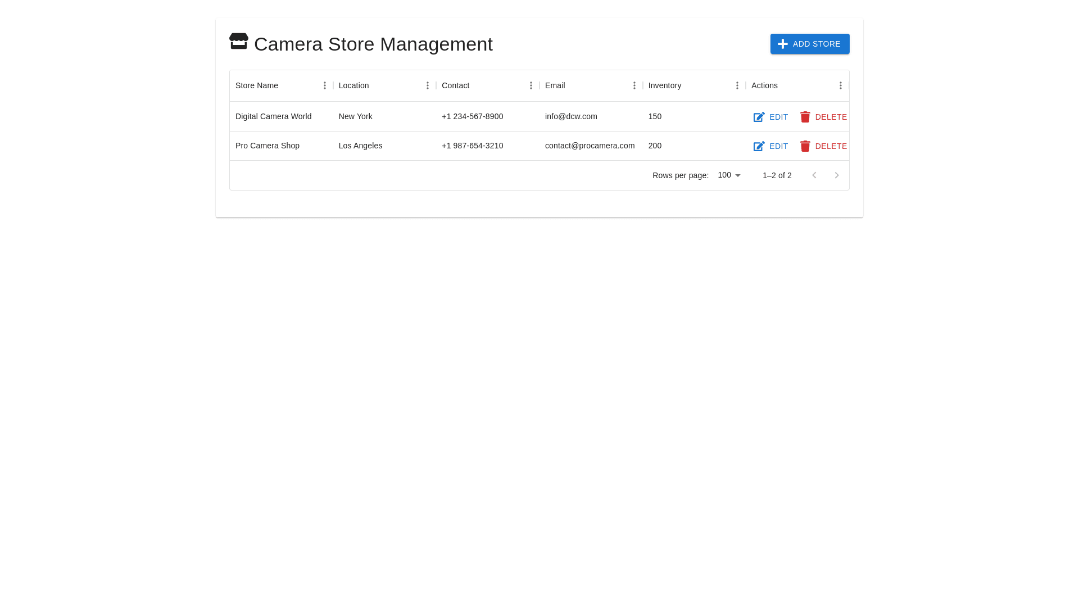This screenshot has width=1079, height=607.
Task: Delete the Pro Camera Shop store
Action: point(823,146)
